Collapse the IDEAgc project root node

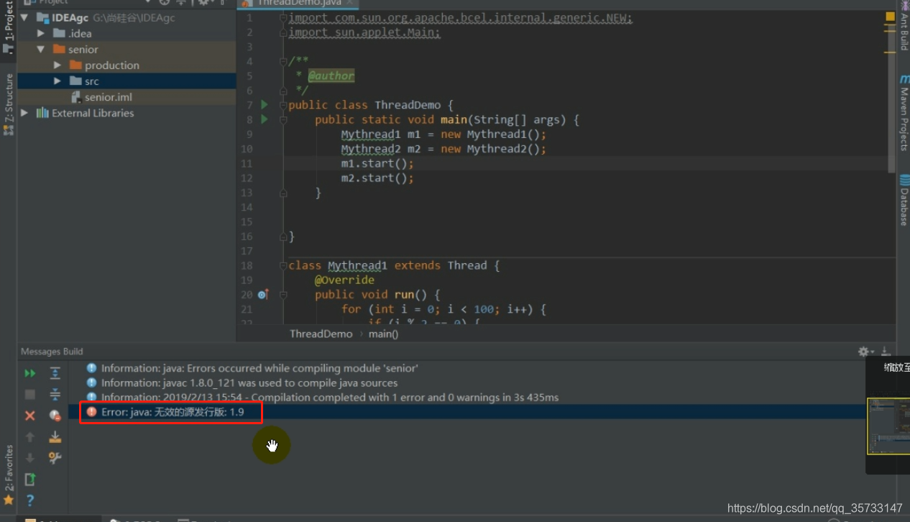25,17
